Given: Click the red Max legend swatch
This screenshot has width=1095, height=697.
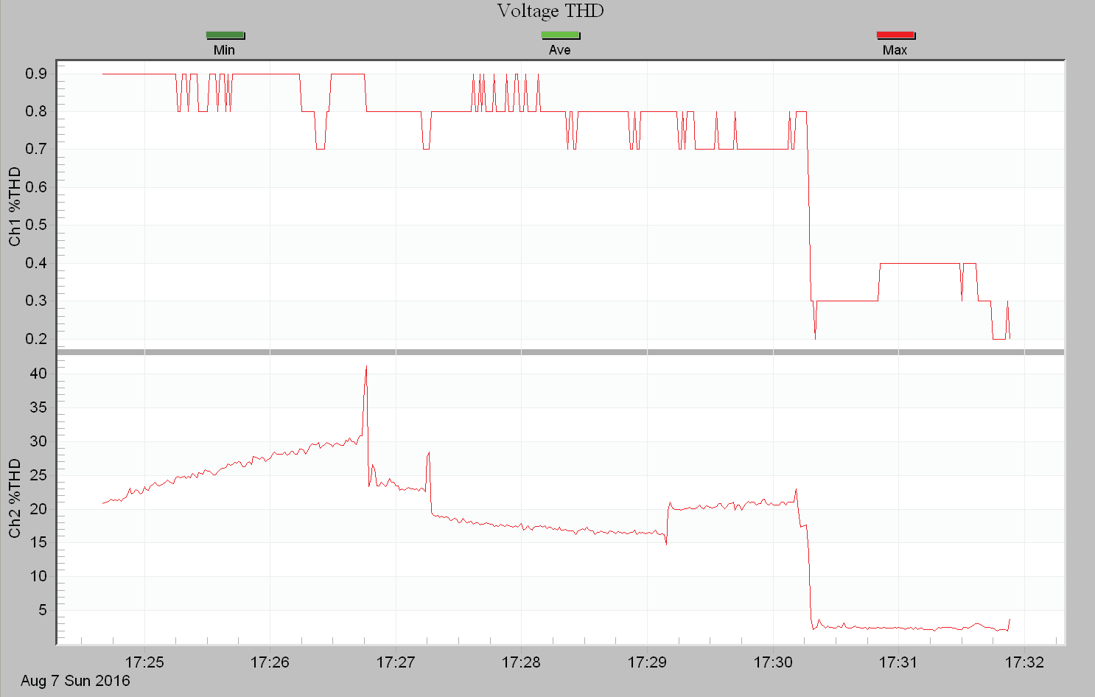Looking at the screenshot, I should 895,35.
